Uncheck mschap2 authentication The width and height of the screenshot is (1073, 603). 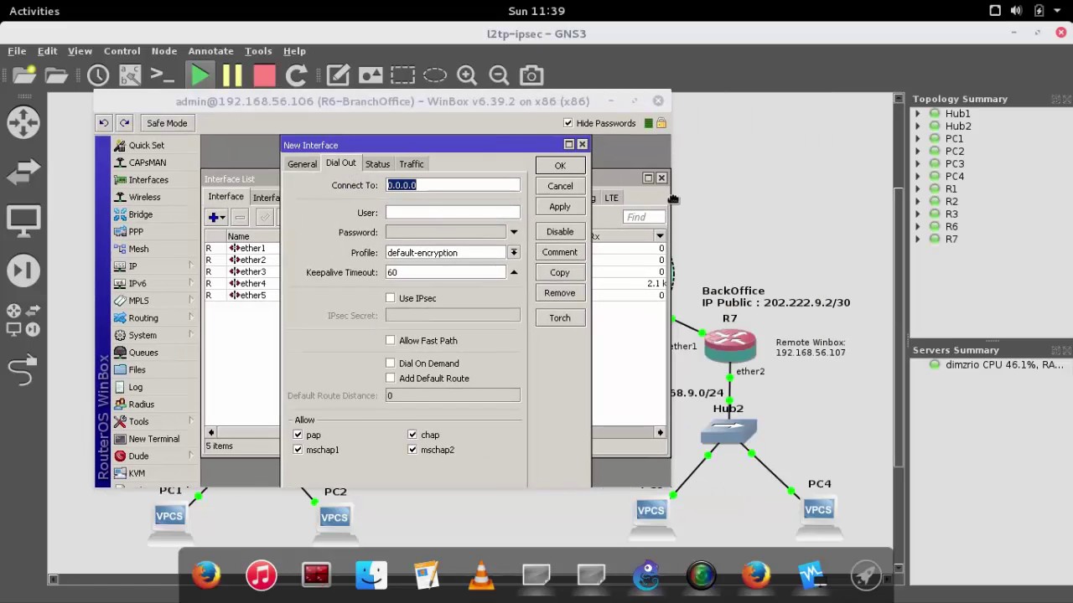[412, 450]
